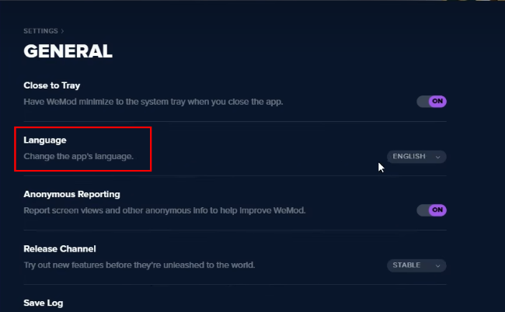Screen dimensions: 505x312
Task: Click the Language setting title
Action: (45, 140)
